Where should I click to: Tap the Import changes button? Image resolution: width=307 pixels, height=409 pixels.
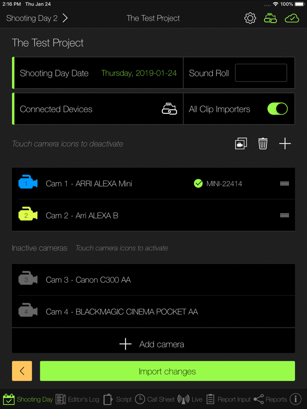167,371
